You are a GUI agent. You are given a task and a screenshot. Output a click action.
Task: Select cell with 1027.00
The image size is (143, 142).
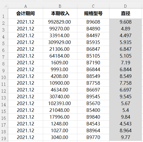point(60,131)
